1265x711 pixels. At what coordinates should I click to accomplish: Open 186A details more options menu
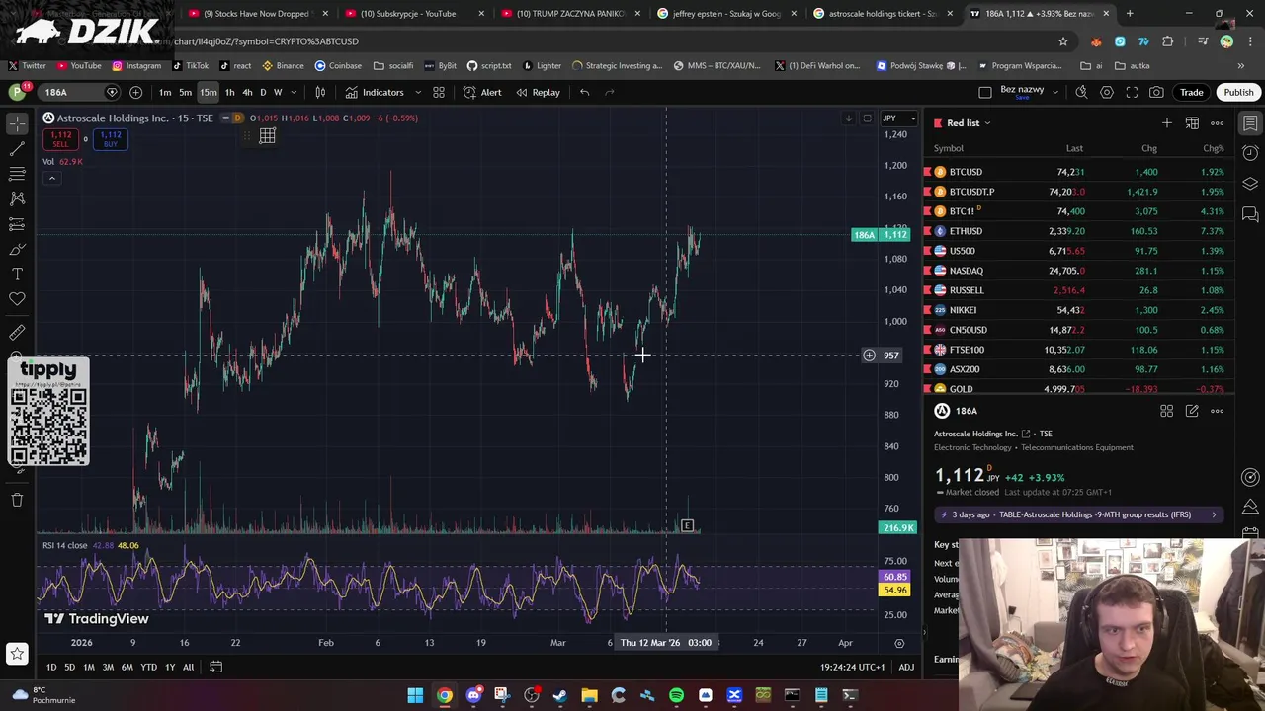coord(1218,411)
